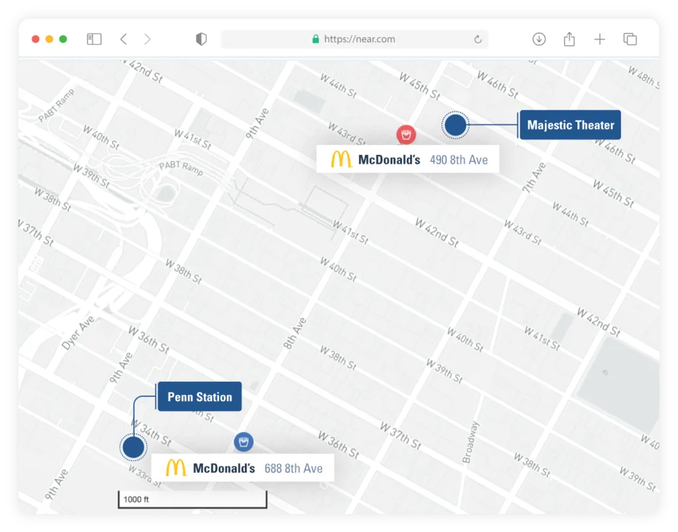Click McDonald's logo on 688 8th Ave card
This screenshot has width=678, height=532.
[176, 468]
